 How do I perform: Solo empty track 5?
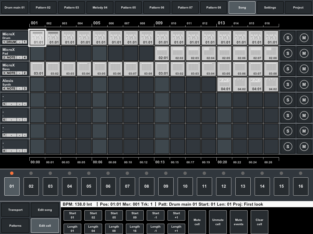point(288,100)
